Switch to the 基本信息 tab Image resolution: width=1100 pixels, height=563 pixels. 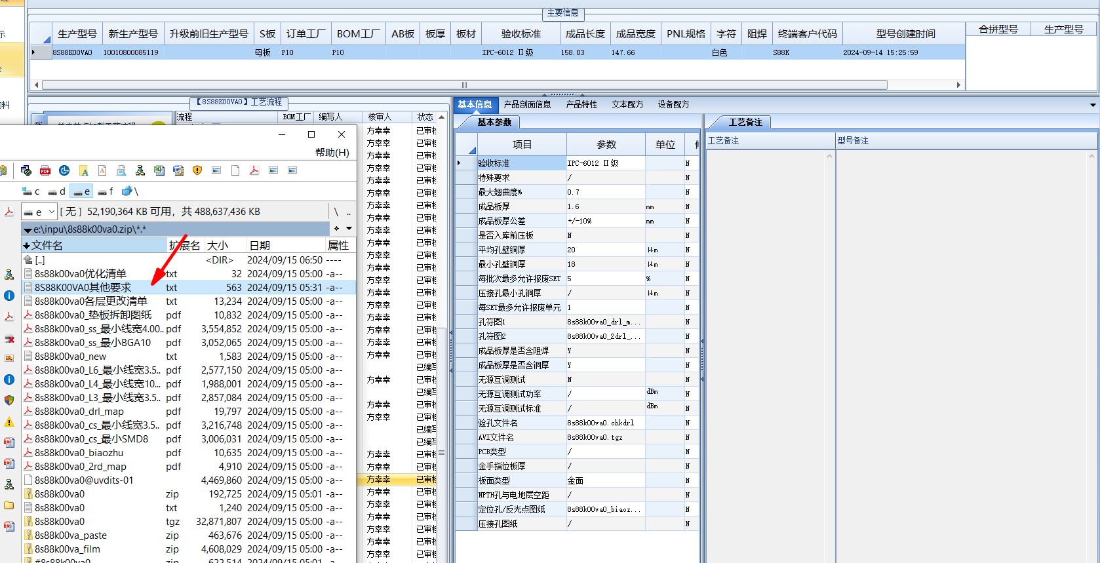475,104
